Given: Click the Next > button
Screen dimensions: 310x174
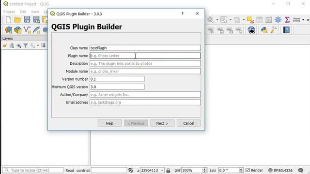Looking at the screenshot, I should [x=162, y=123].
